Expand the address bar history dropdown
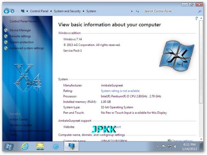This screenshot has width=207, height=155. point(132,11)
